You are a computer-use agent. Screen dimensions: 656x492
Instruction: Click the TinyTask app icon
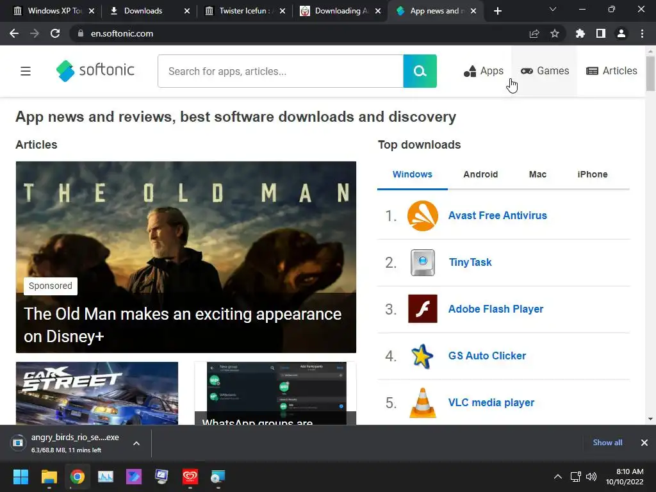423,263
